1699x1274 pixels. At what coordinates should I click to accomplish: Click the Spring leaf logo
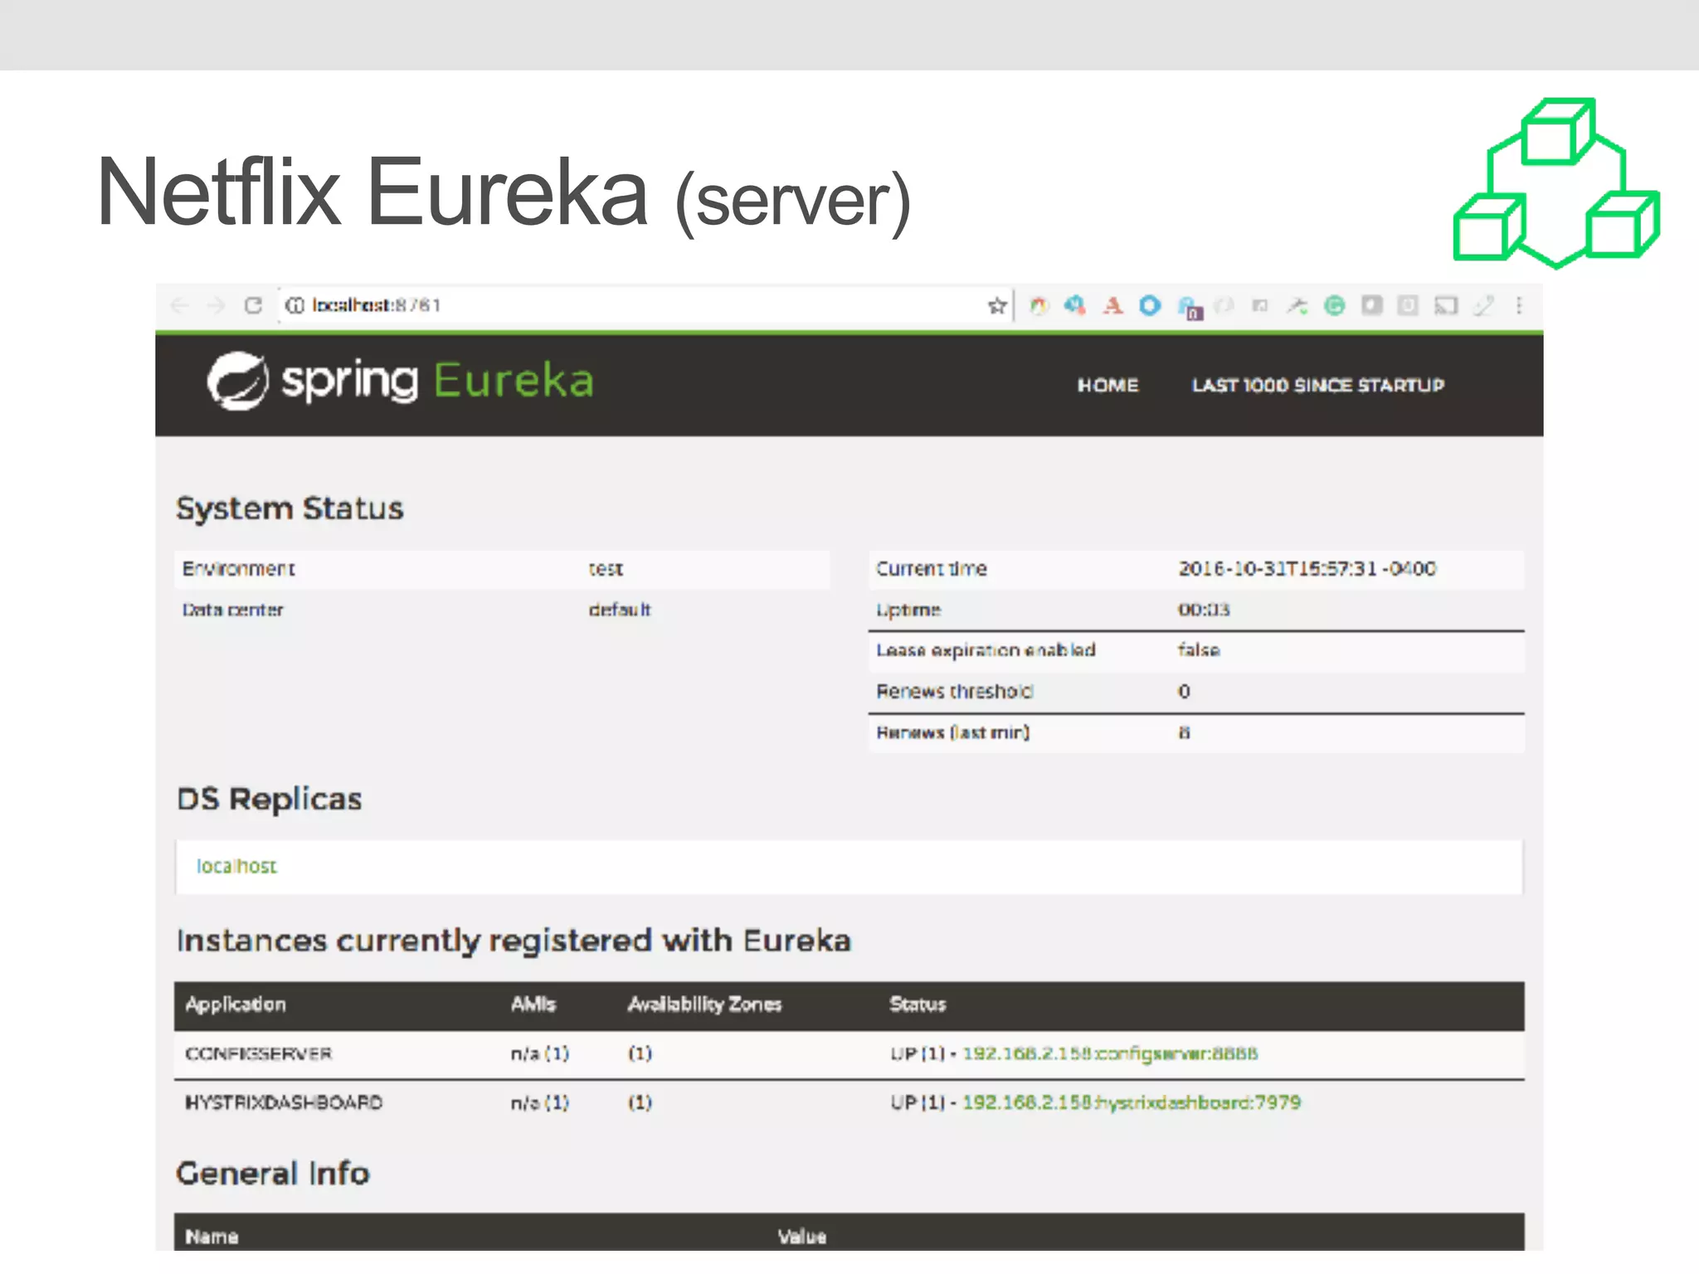[238, 382]
